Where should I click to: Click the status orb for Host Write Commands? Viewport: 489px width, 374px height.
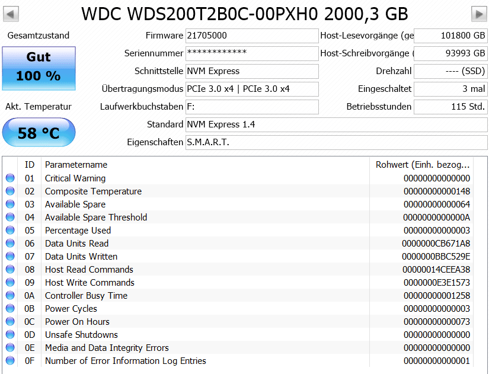[x=10, y=282]
